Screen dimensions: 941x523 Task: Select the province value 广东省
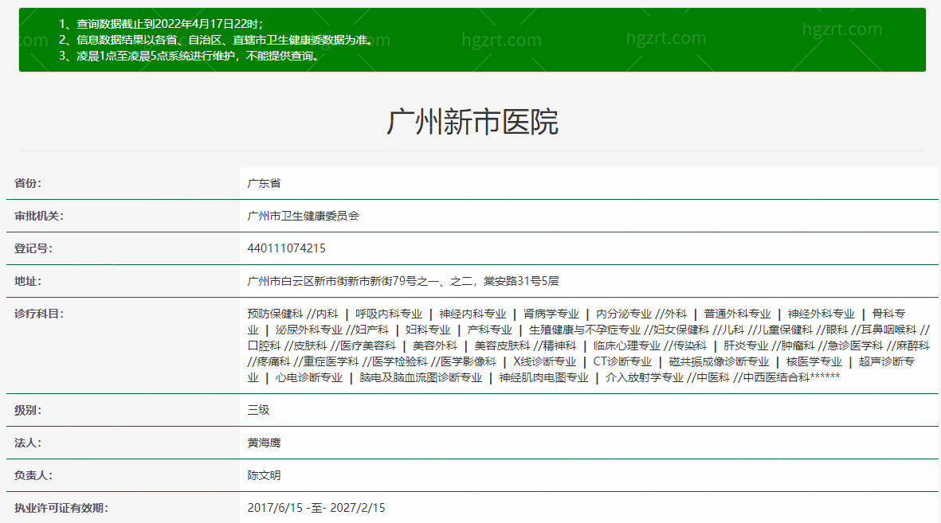[264, 183]
